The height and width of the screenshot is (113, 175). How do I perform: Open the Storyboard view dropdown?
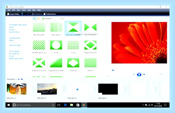click(12, 79)
